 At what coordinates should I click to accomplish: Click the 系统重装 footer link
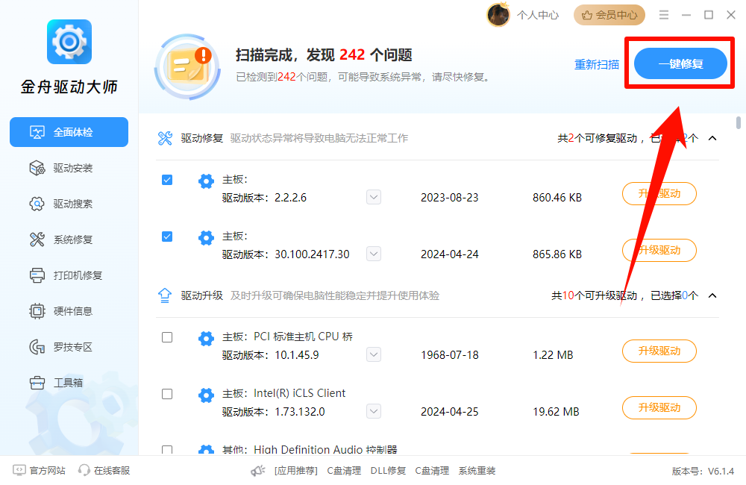(477, 471)
